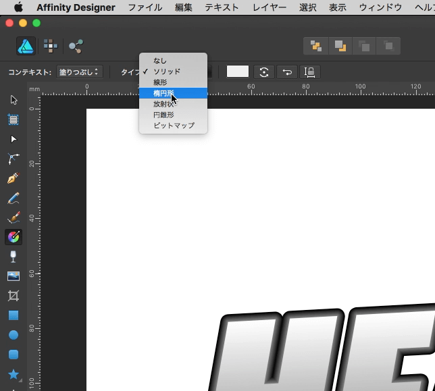Viewport: 435px width, 391px height.
Task: Open the 表示 menu
Action: click(338, 7)
